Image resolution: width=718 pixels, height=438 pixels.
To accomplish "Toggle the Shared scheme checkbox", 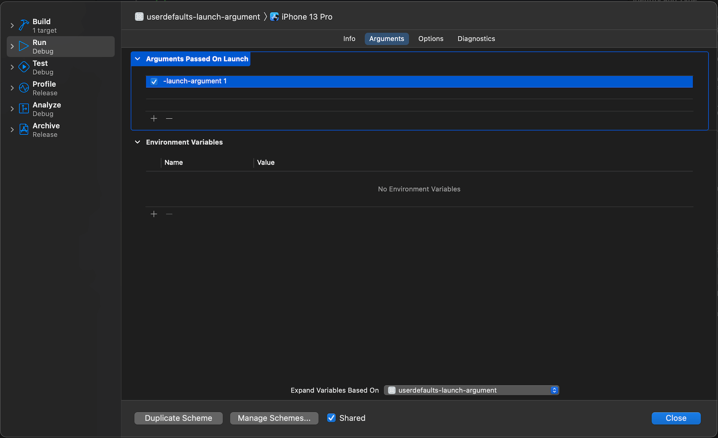I will coord(331,418).
